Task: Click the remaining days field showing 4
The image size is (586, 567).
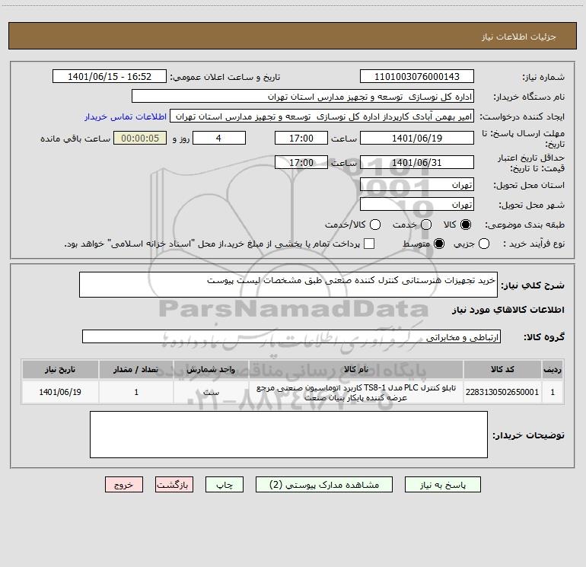Action: tap(219, 138)
